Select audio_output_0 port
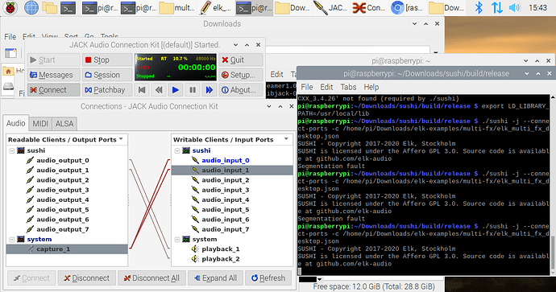Screen dimensions: 556x292 click(62, 160)
